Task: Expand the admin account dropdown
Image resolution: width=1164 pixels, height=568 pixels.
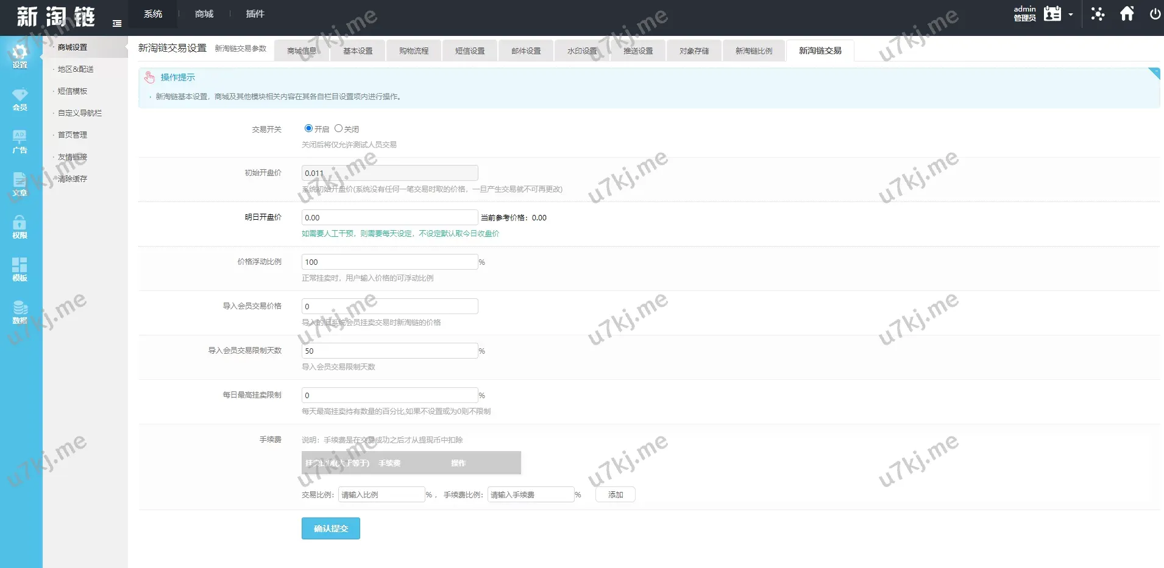Action: click(1070, 13)
